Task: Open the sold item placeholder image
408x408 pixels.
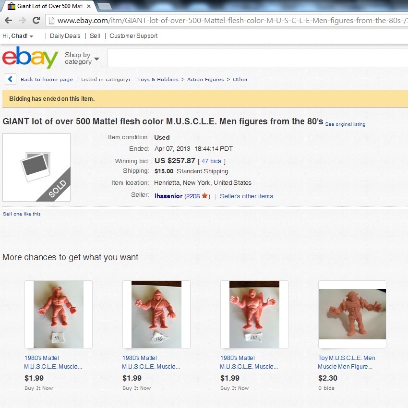Action: point(36,168)
